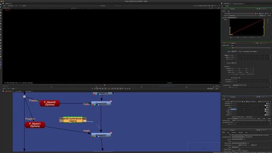272x153 pixels.
Task: Open the Metadata tab in Read panel
Action: coord(241,132)
